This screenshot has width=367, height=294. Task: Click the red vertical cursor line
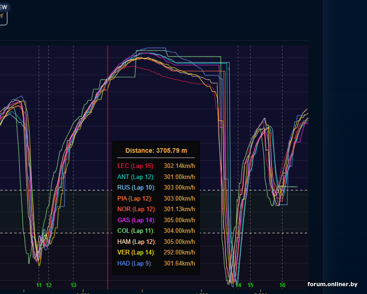tap(107, 115)
